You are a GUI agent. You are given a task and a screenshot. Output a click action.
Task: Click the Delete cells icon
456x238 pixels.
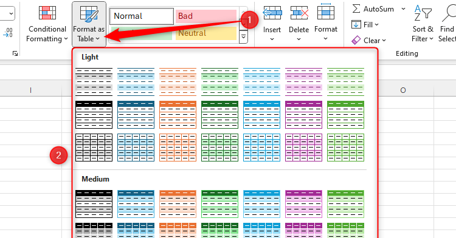click(x=299, y=13)
